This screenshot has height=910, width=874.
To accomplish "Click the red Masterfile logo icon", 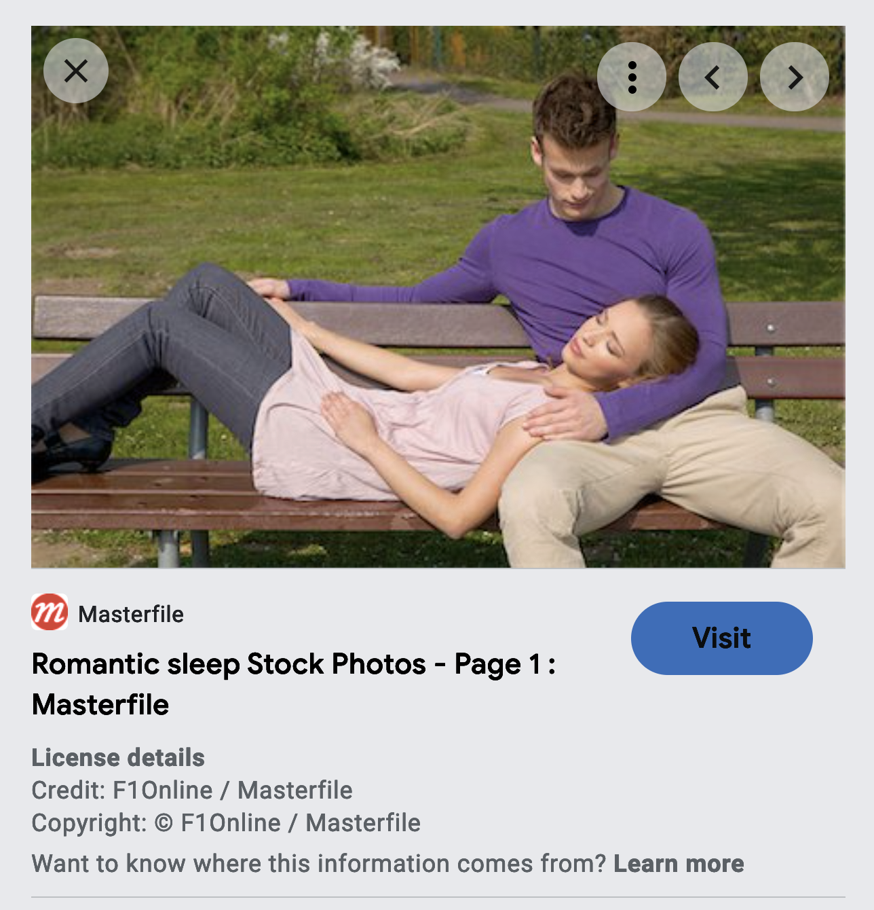I will tap(50, 612).
